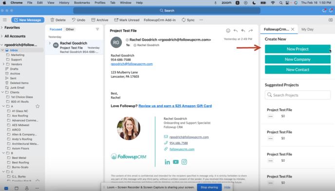335x191 pixels.
Task: Click the message list filter icon
Action: point(97,29)
